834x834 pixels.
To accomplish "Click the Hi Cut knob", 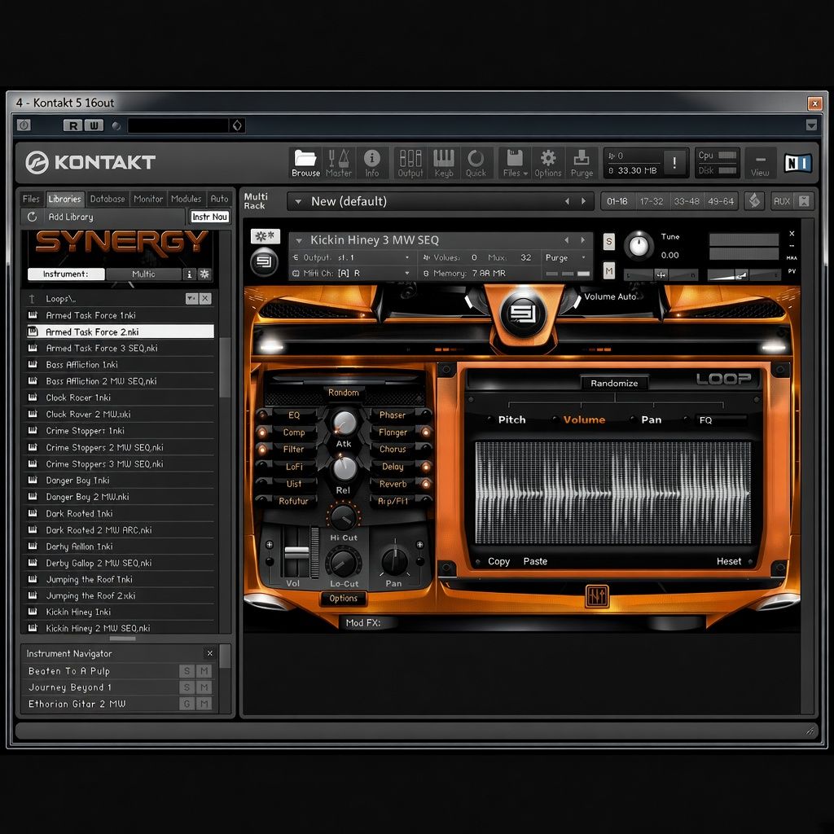I will click(x=343, y=516).
